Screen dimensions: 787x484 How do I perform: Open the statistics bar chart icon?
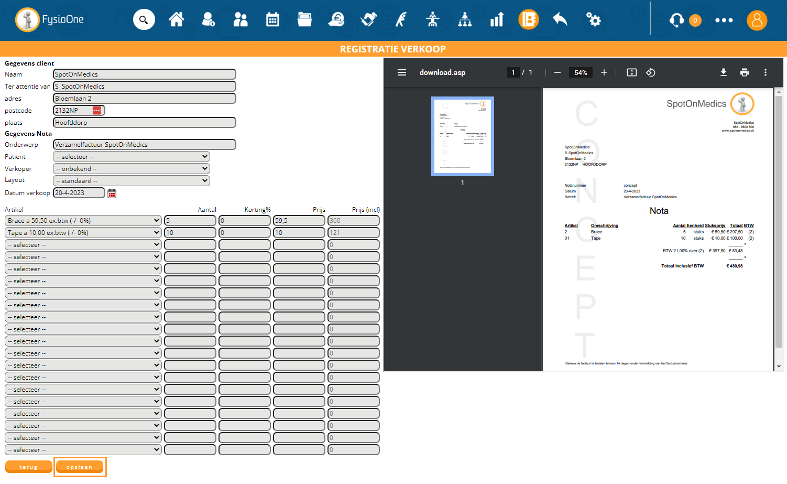[x=496, y=20]
